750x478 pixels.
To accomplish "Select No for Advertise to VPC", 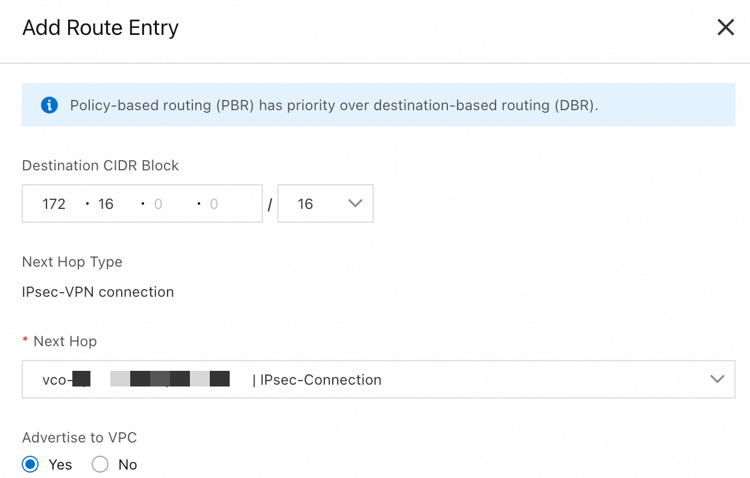I will click(x=100, y=464).
